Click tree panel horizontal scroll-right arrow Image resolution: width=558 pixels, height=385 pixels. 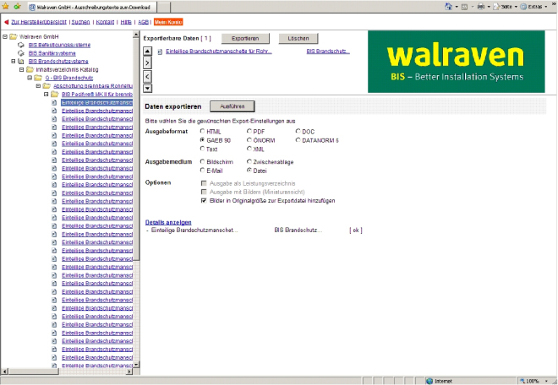click(129, 371)
